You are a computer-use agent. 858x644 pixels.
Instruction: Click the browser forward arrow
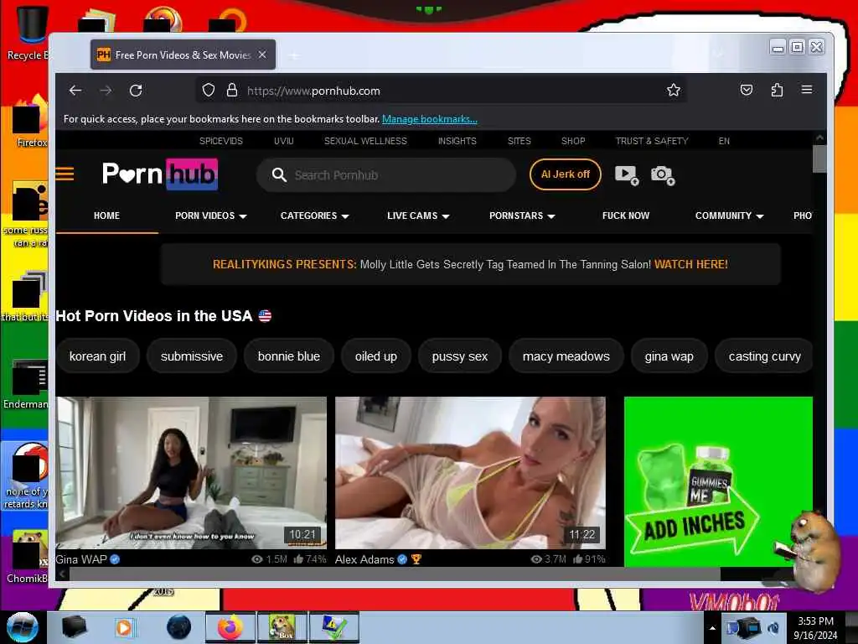(x=106, y=91)
